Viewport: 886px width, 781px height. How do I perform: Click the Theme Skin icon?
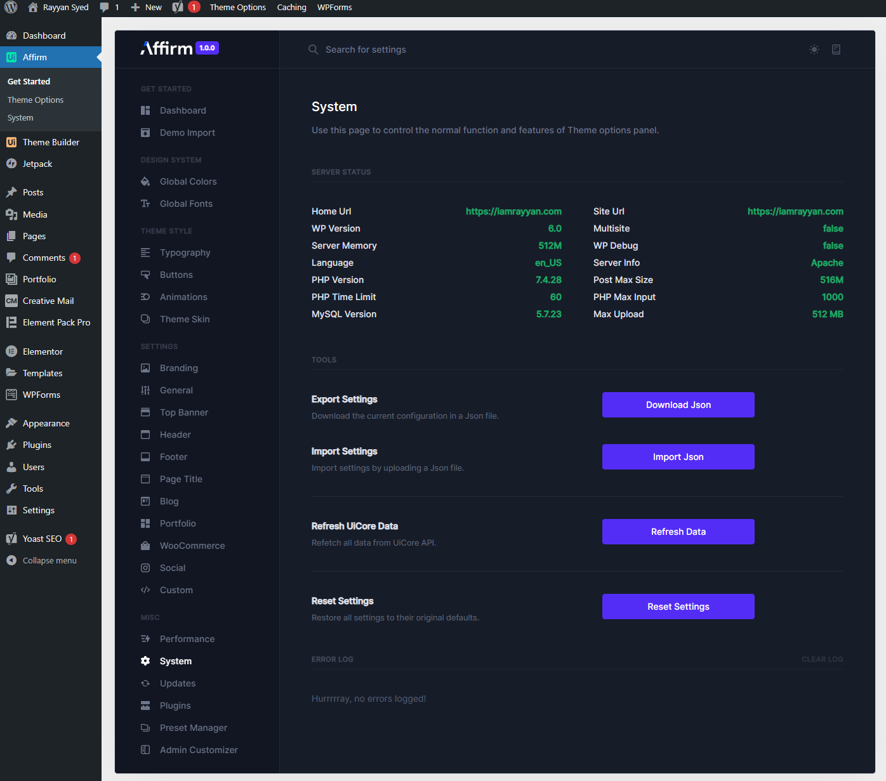(x=145, y=319)
